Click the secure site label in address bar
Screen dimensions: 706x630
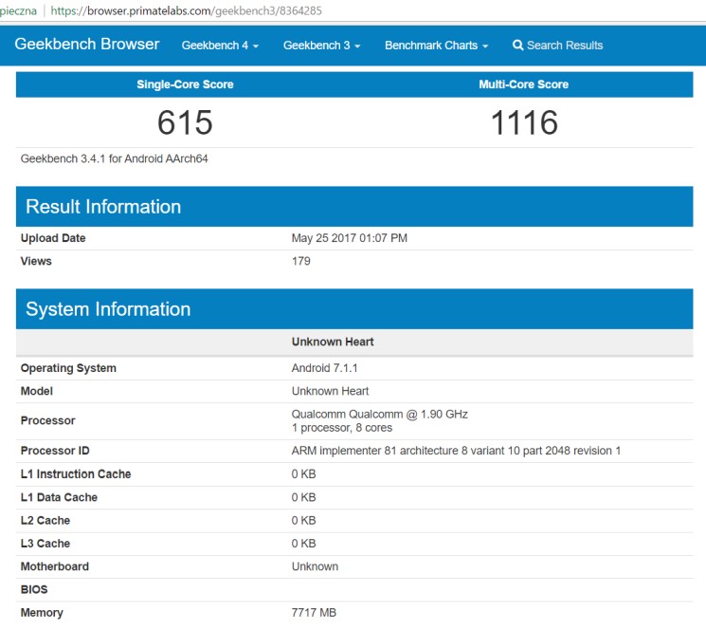pyautogui.click(x=18, y=10)
